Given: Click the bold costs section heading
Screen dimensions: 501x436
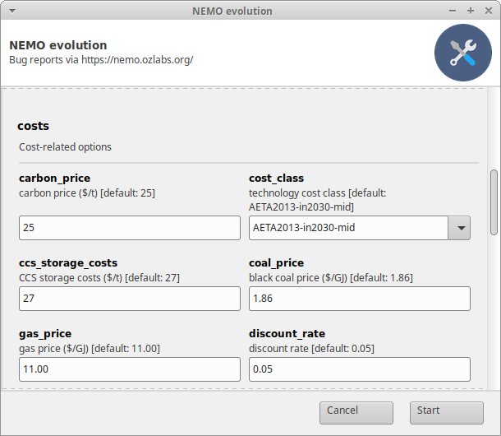Looking at the screenshot, I should point(34,126).
